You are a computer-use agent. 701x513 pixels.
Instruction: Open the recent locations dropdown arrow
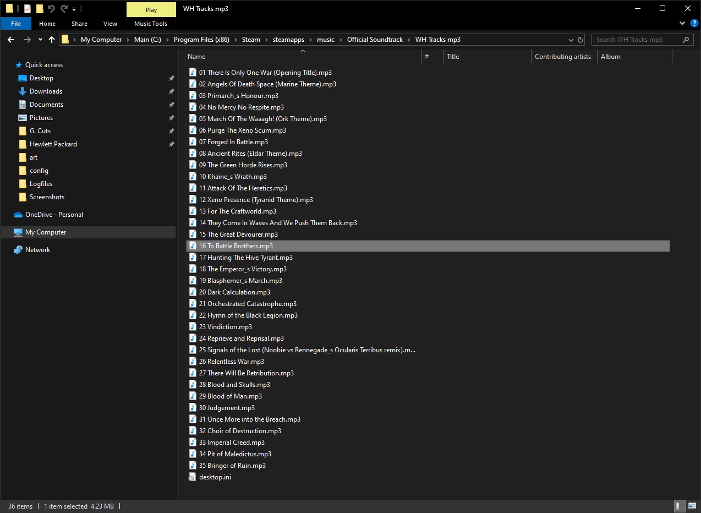(x=40, y=40)
